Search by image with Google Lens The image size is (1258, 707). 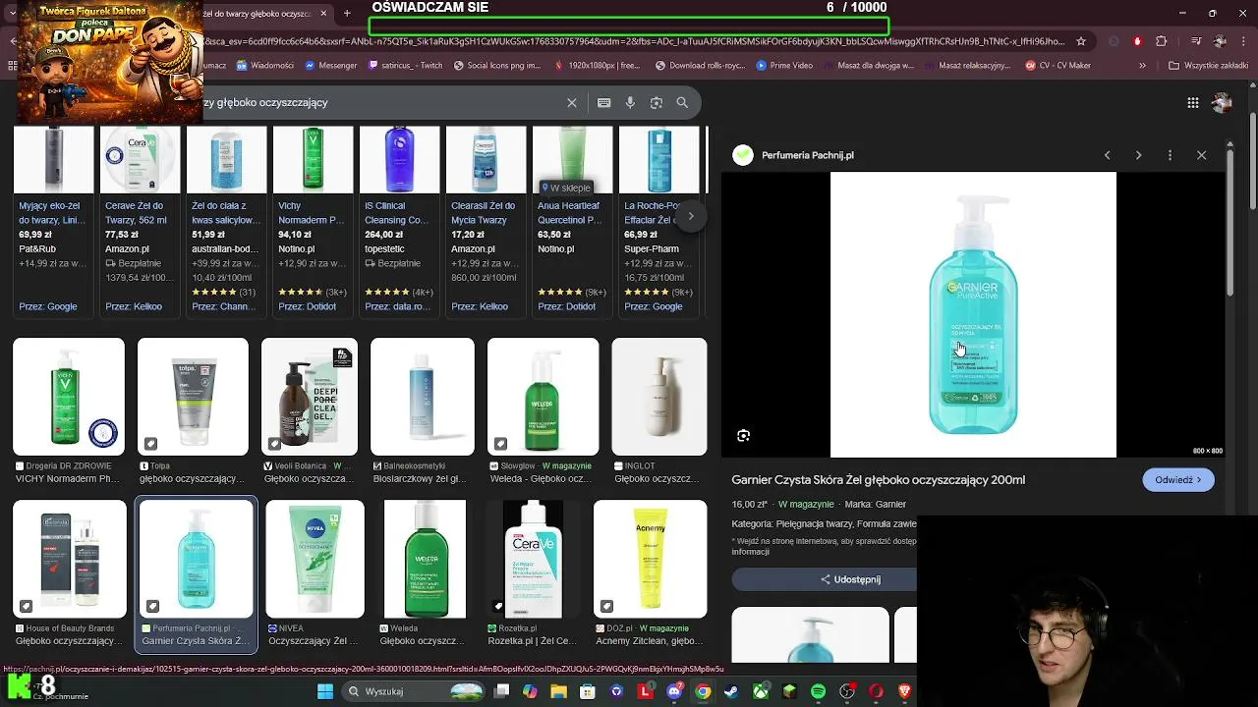tap(657, 102)
